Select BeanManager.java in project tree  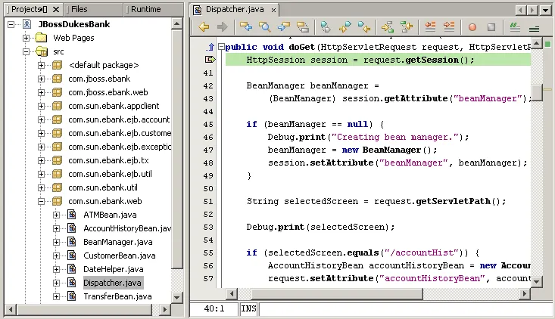click(x=118, y=242)
